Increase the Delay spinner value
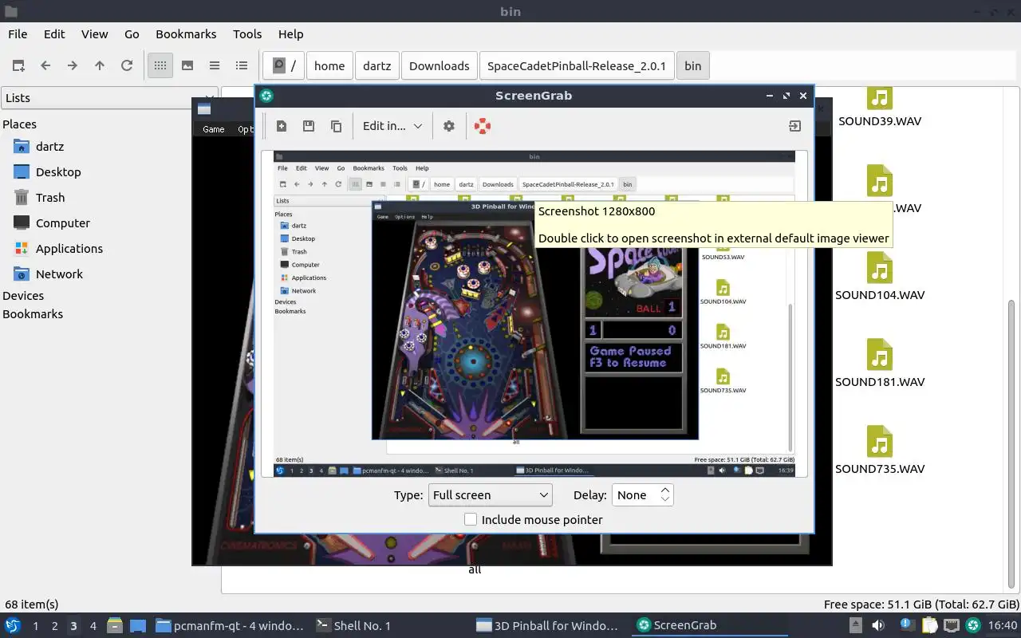This screenshot has width=1021, height=638. (665, 490)
